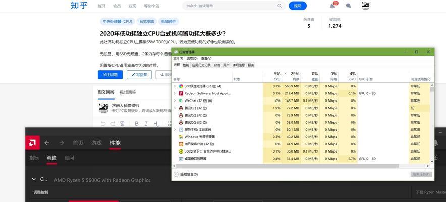Open Task Manager 选项(O) menu
The width and height of the screenshot is (446, 202).
click(x=192, y=58)
